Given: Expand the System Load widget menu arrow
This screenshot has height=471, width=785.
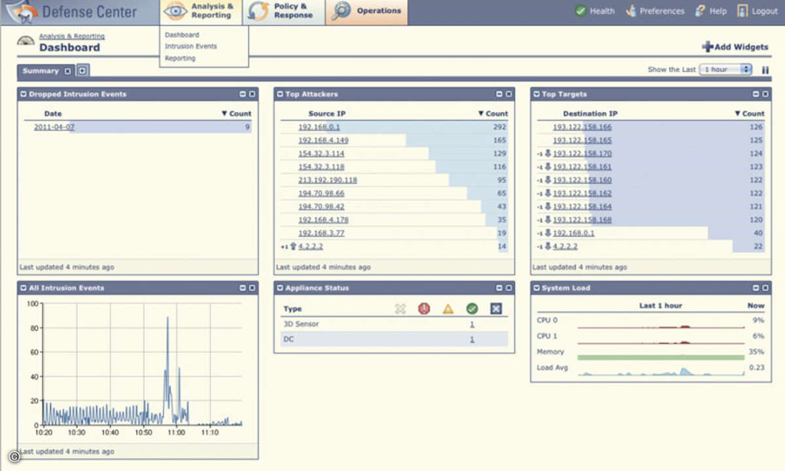Looking at the screenshot, I should (536, 288).
